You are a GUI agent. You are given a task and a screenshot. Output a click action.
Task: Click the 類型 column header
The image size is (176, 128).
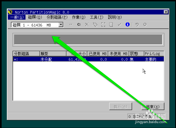53,54
